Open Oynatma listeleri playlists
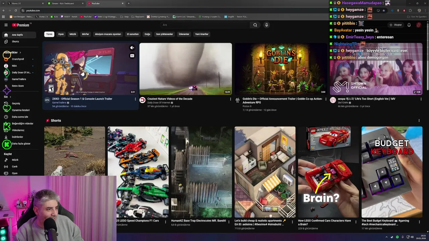This screenshot has height=241, width=429. pos(19,110)
